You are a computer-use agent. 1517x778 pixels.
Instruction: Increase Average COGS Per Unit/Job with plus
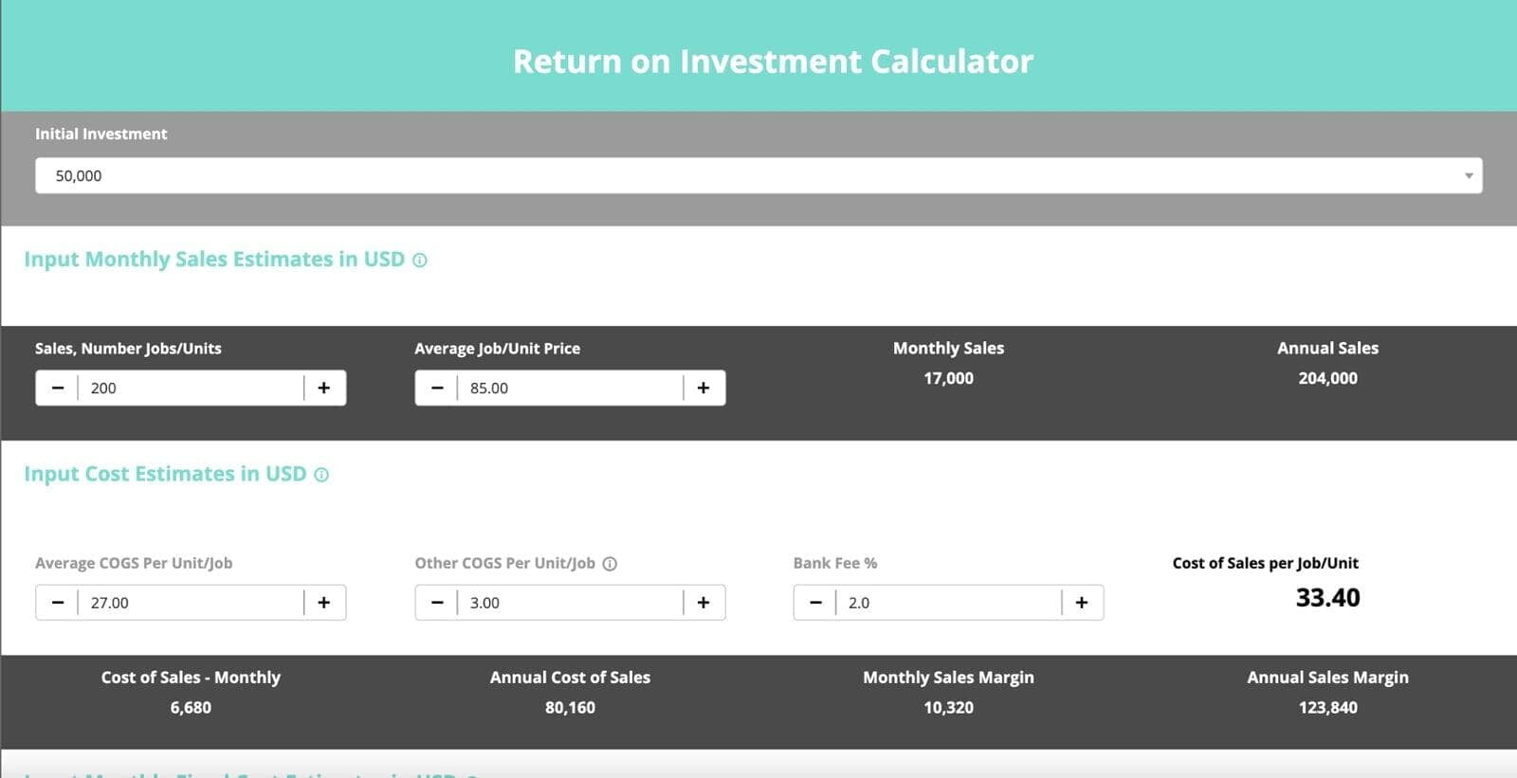324,603
